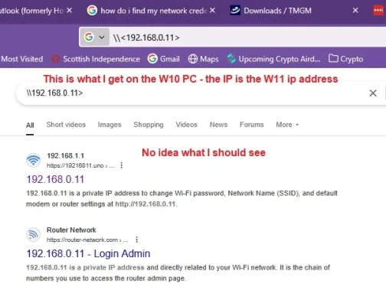The height and width of the screenshot is (294, 386).
Task: Click the Google favicon on the network credentials tab
Action: point(92,11)
